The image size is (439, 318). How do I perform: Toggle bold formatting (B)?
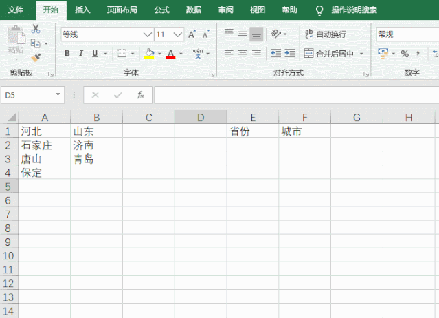67,53
